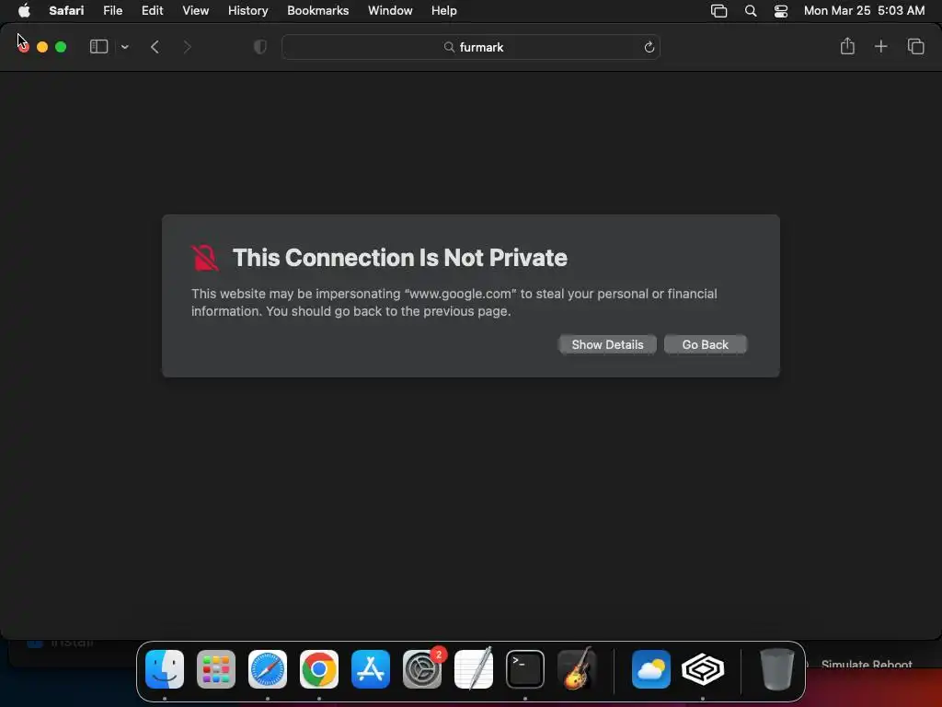Open Weather app from the Dock
Image resolution: width=942 pixels, height=707 pixels.
click(x=651, y=668)
